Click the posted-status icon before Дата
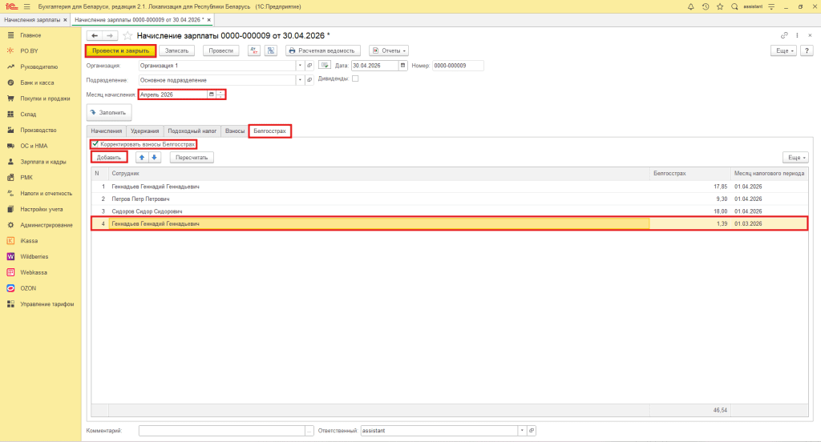Image resolution: width=821 pixels, height=442 pixels. point(325,66)
